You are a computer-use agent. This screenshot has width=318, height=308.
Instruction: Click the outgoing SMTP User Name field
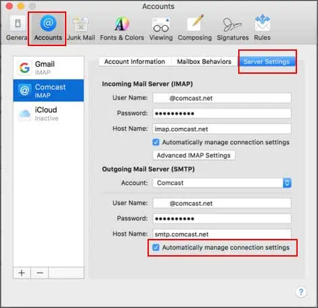pos(222,203)
